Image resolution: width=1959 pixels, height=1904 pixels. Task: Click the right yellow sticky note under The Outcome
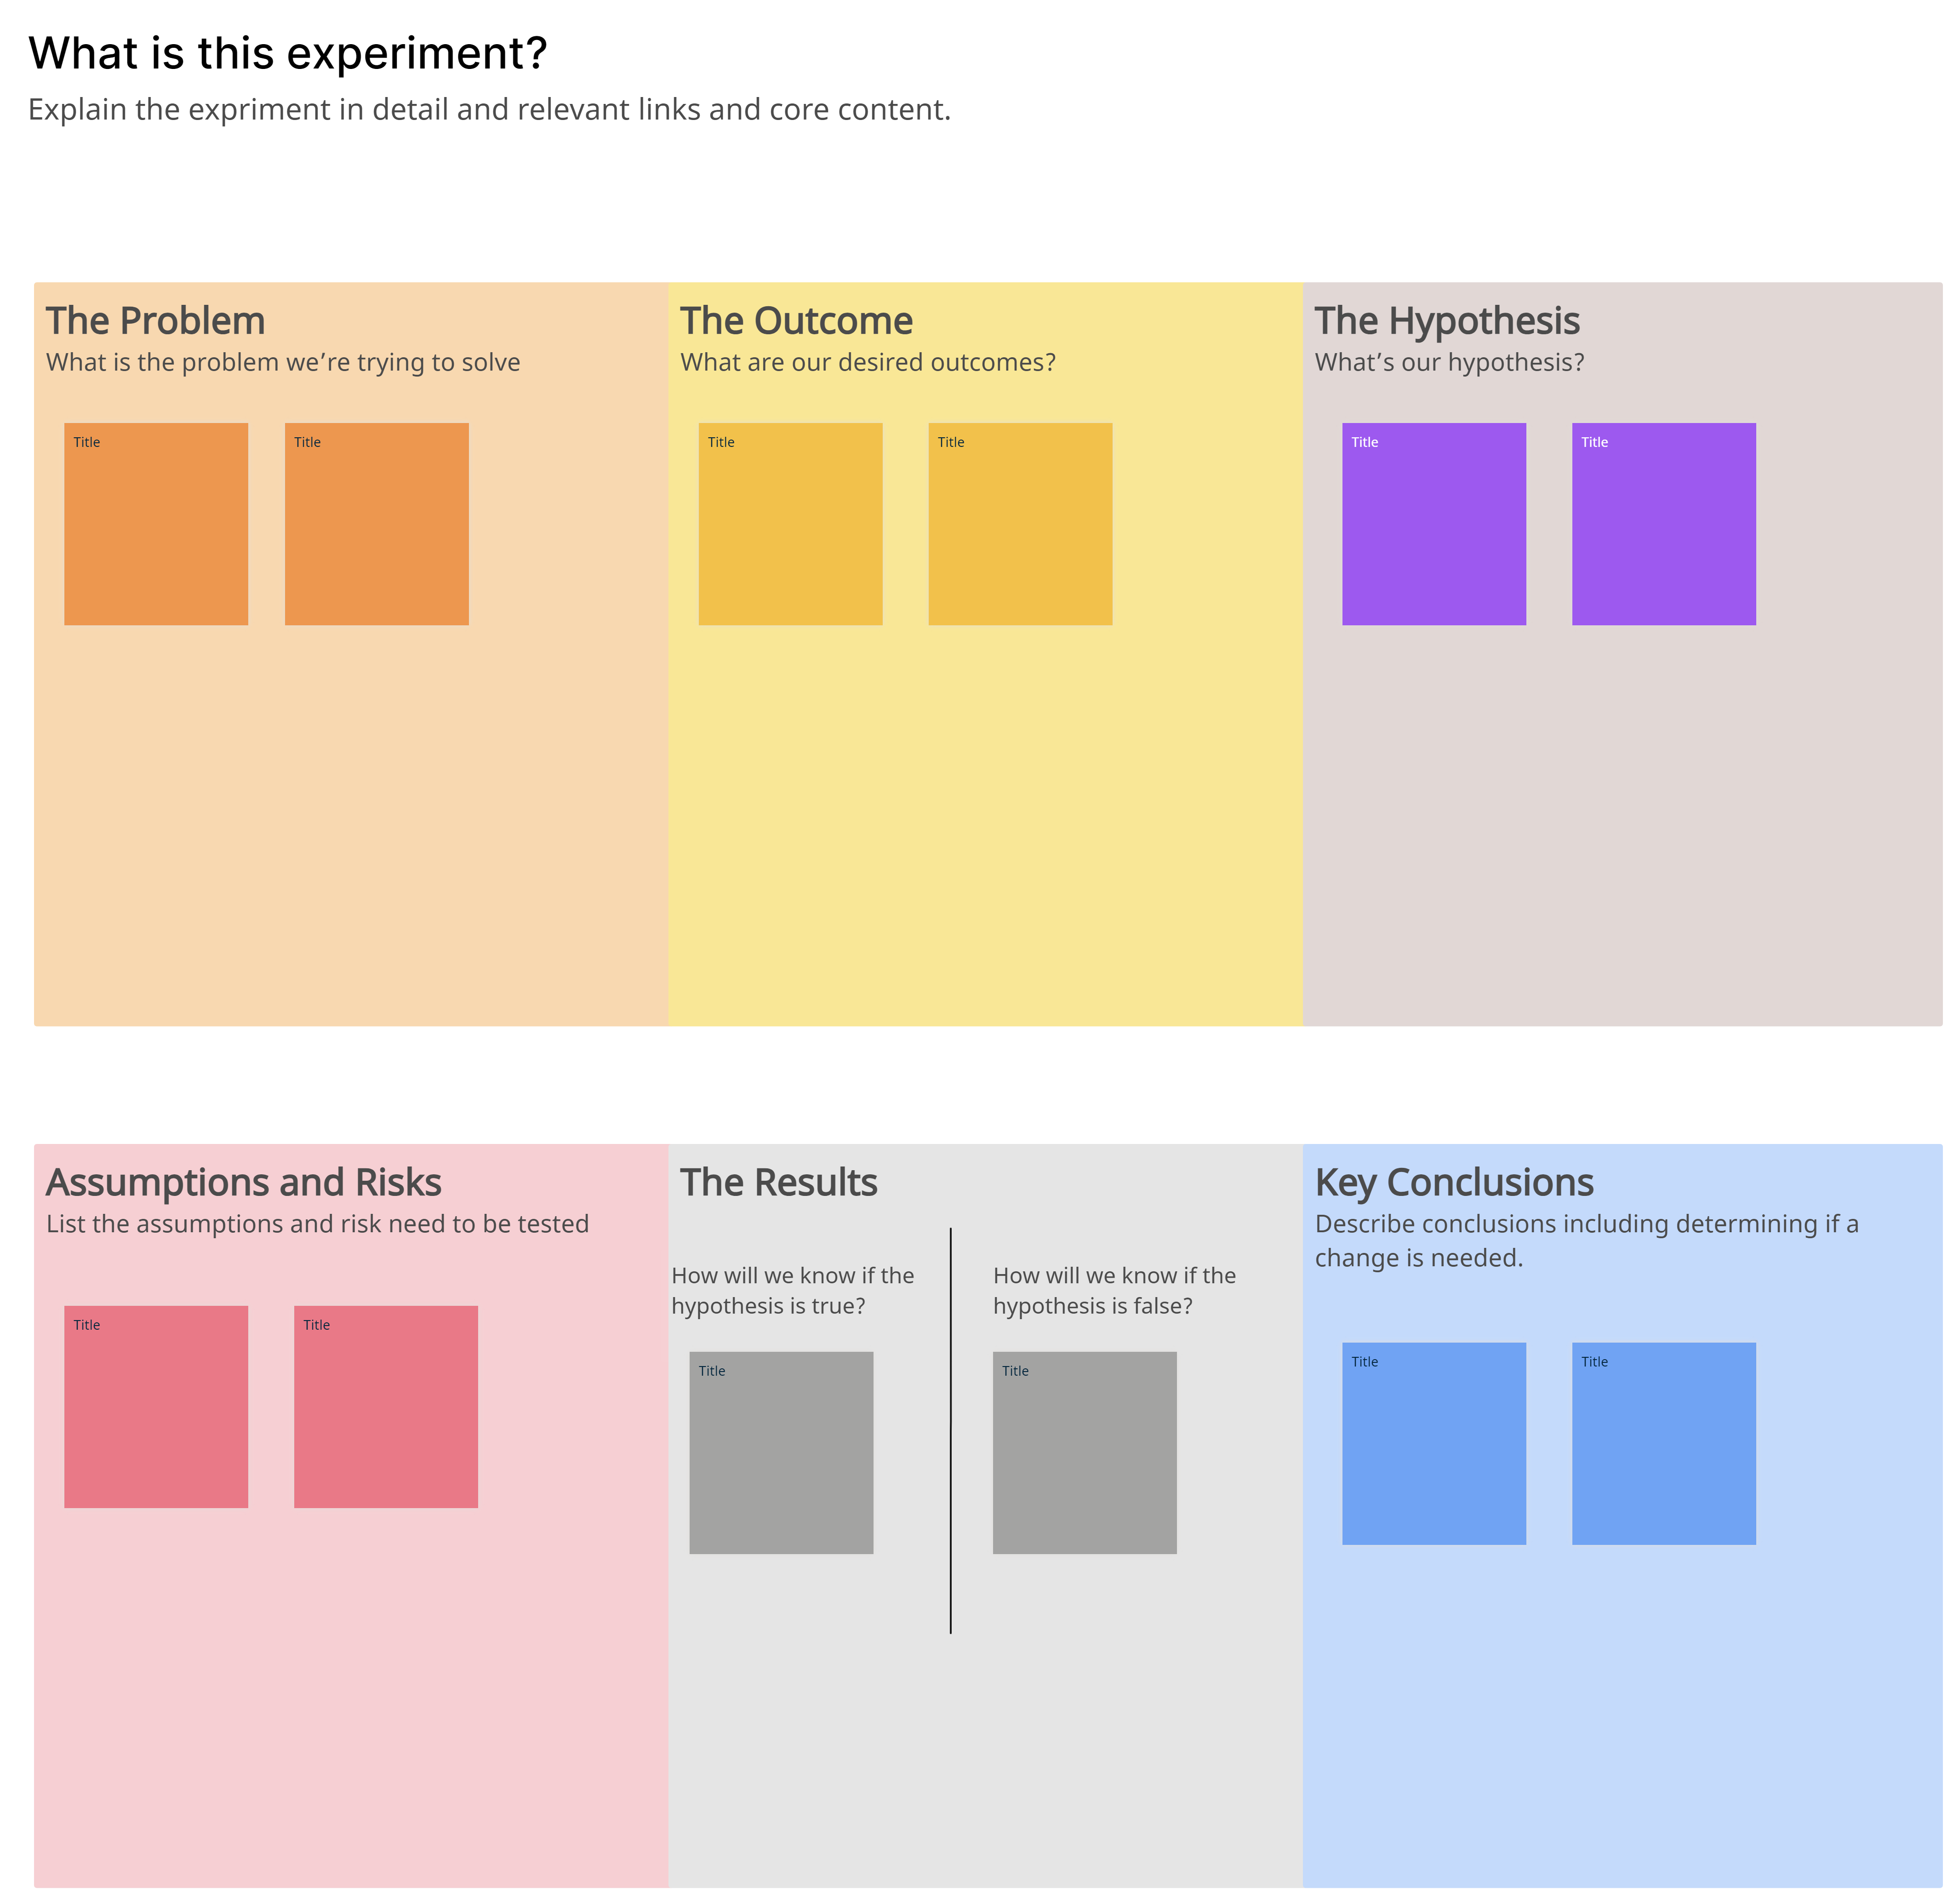[1020, 524]
